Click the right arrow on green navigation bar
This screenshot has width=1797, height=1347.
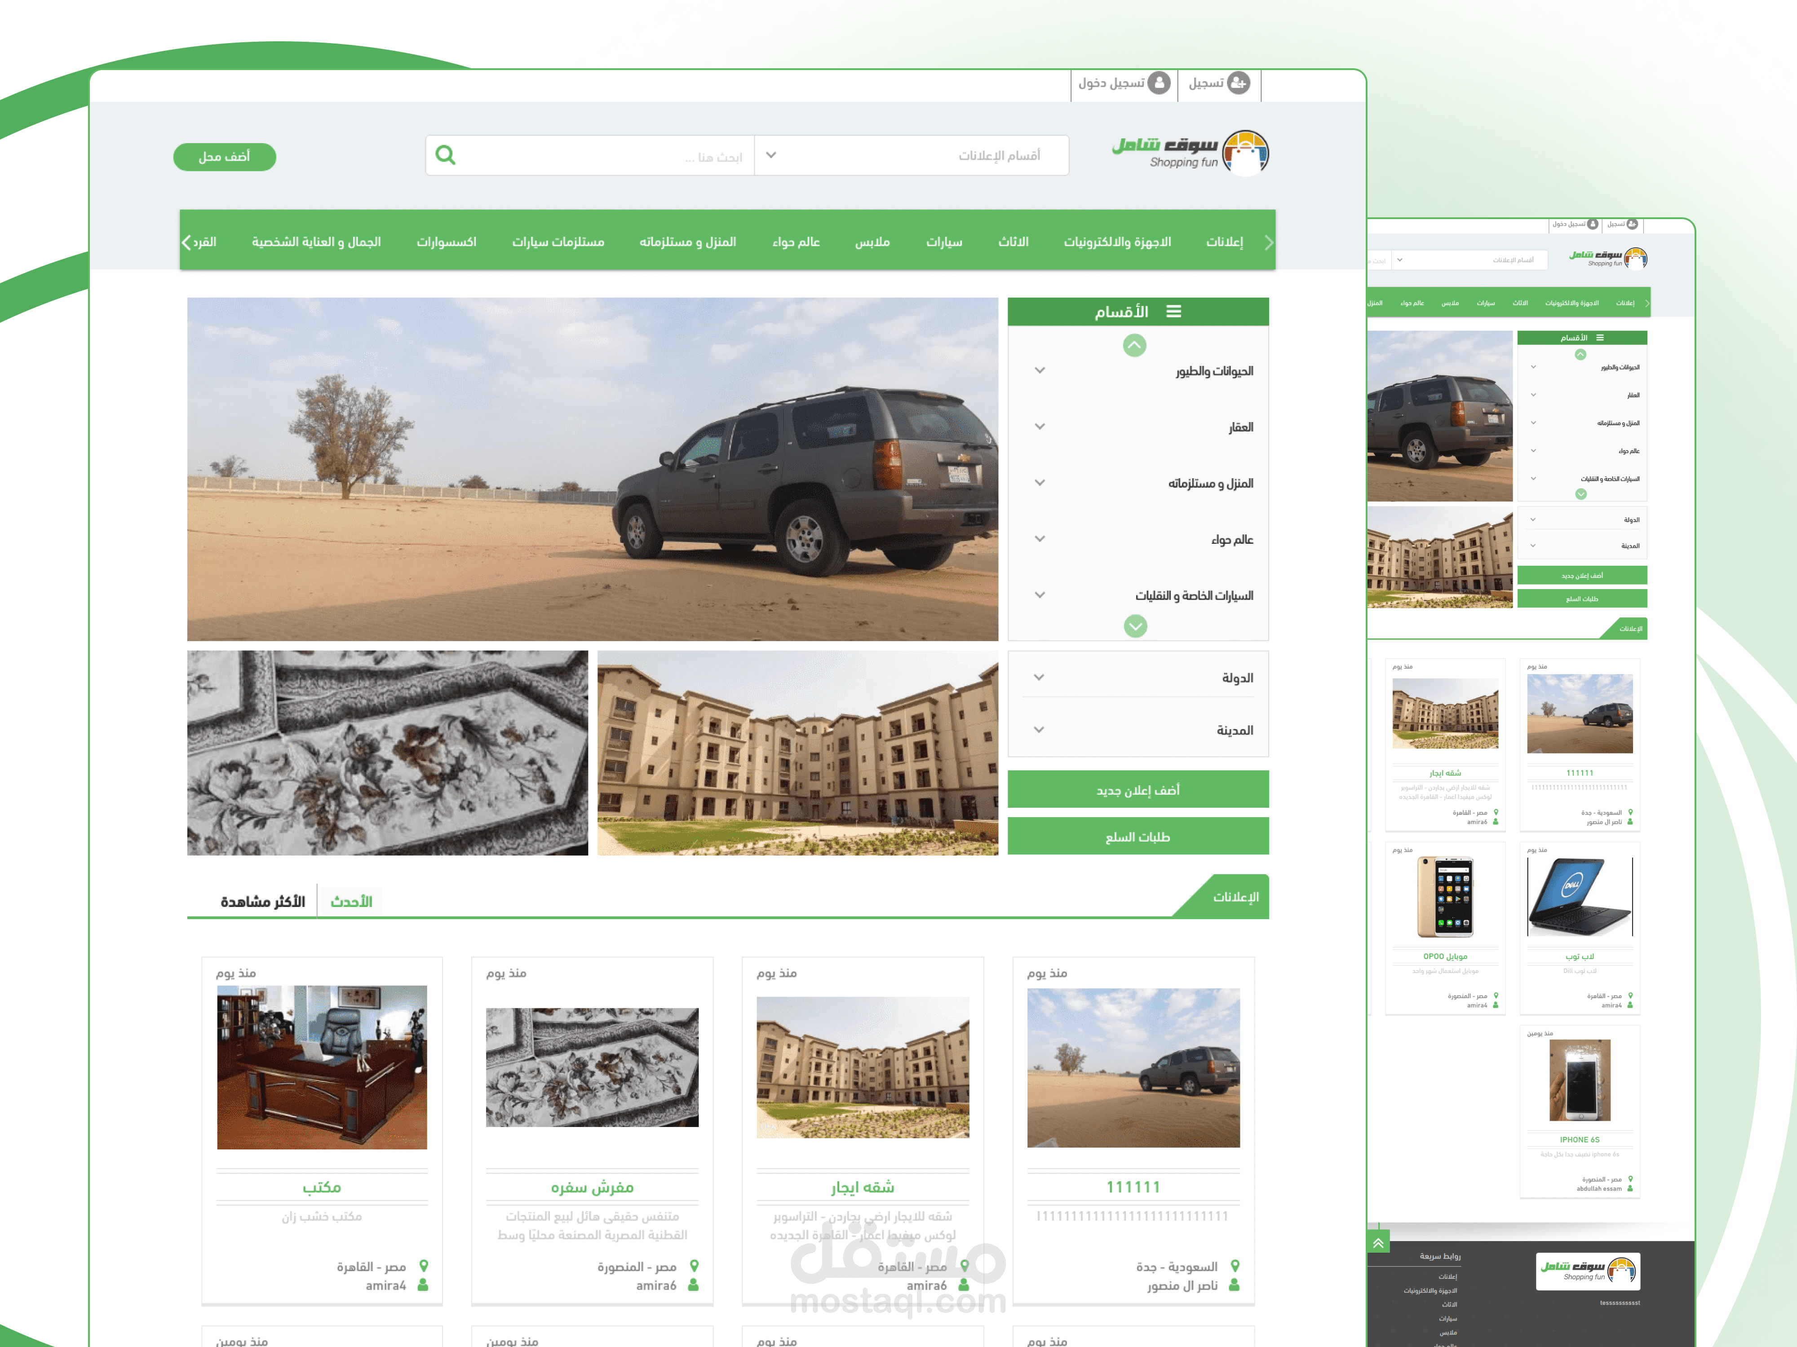(1268, 242)
